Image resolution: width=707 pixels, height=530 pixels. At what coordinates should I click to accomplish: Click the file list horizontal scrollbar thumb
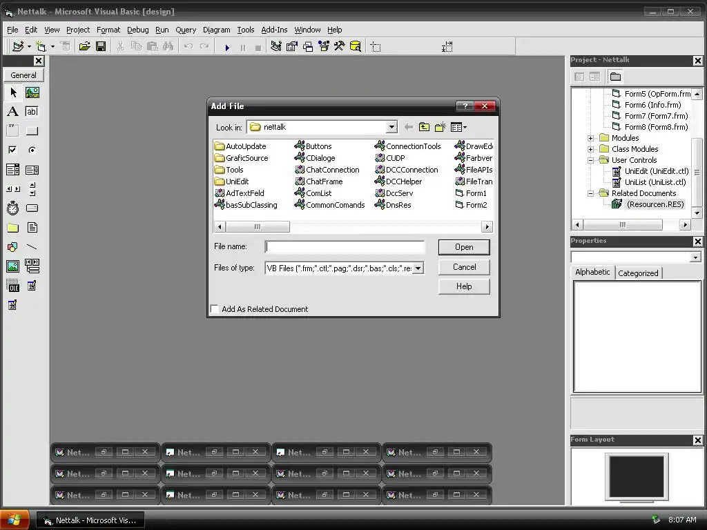[x=258, y=226]
